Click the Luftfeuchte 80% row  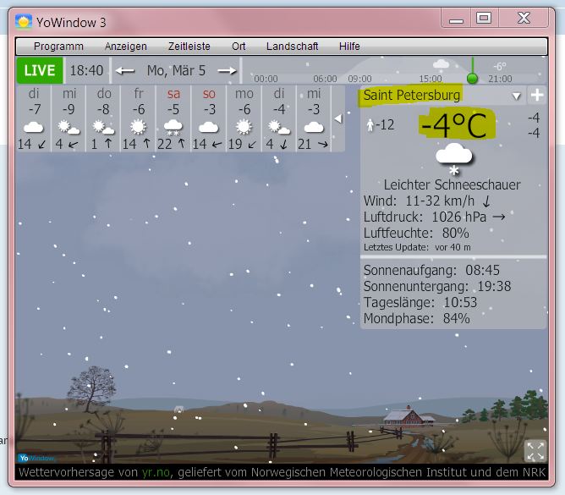coord(416,234)
